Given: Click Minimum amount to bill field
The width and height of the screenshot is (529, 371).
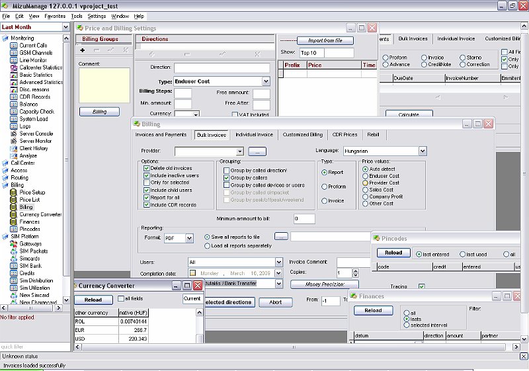Looking at the screenshot, I should pos(304,219).
